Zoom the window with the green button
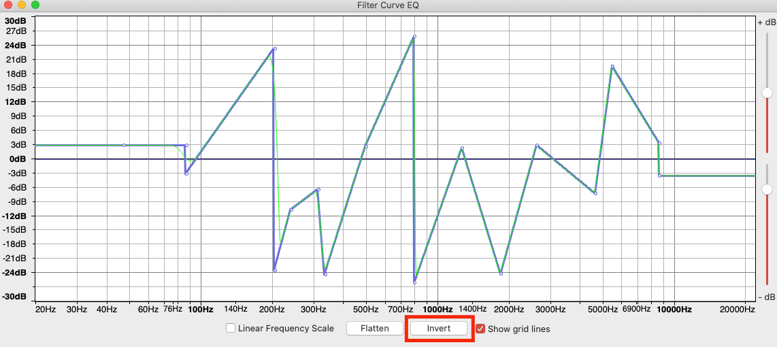The height and width of the screenshot is (347, 777). [x=35, y=5]
